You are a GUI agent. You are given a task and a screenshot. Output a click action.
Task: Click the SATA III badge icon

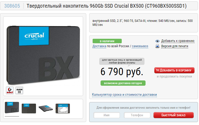click(x=19, y=90)
